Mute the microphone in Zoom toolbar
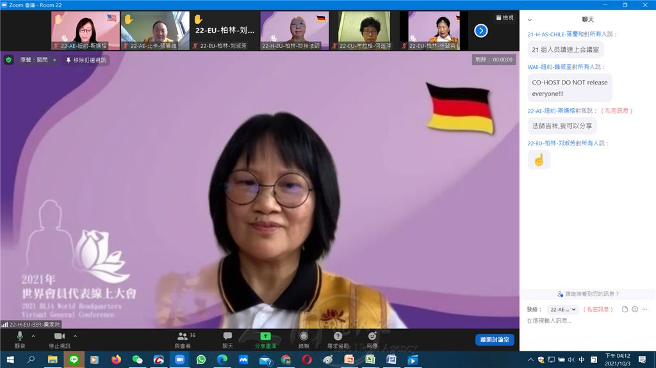This screenshot has width=656, height=368. point(20,340)
